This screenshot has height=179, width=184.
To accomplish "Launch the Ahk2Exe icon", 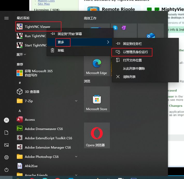I will click(x=20, y=166).
